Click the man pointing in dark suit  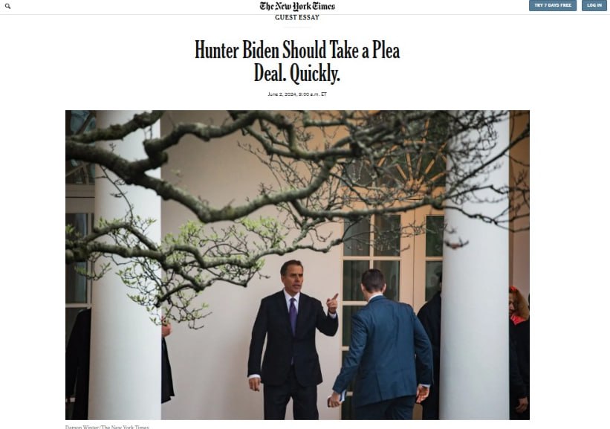291,340
